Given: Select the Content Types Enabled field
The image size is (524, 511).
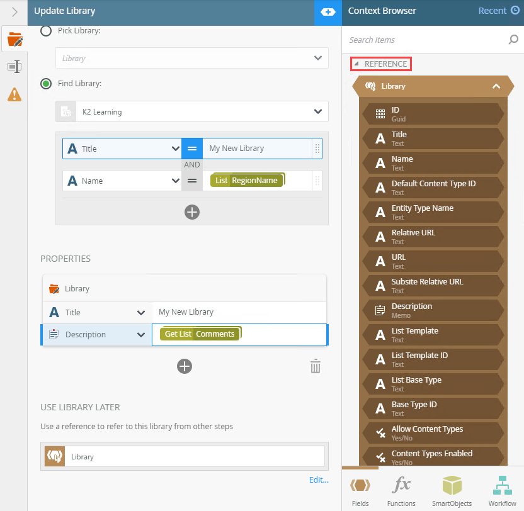Looking at the screenshot, I should tap(433, 456).
